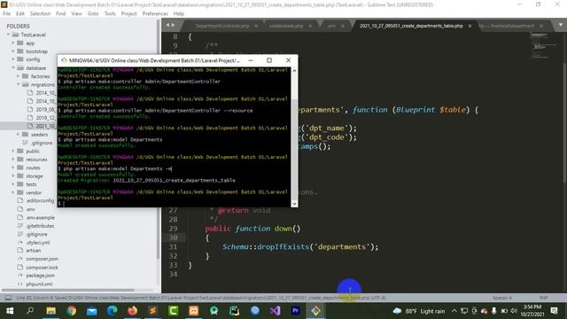567x319 pixels.
Task: Show hidden system tray icons
Action: pos(454,311)
